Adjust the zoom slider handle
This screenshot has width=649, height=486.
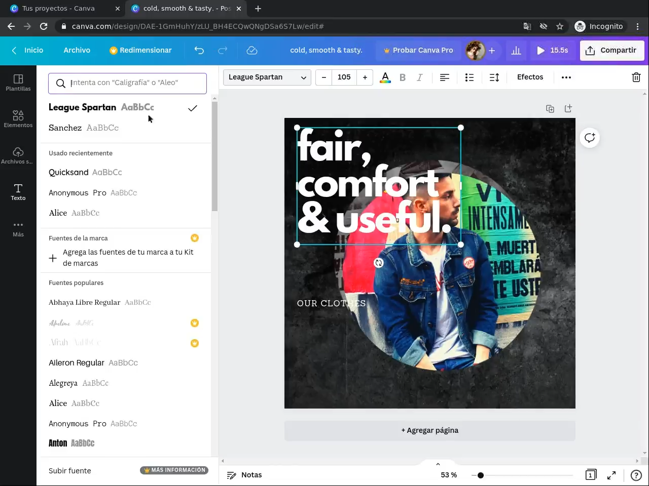tap(480, 475)
